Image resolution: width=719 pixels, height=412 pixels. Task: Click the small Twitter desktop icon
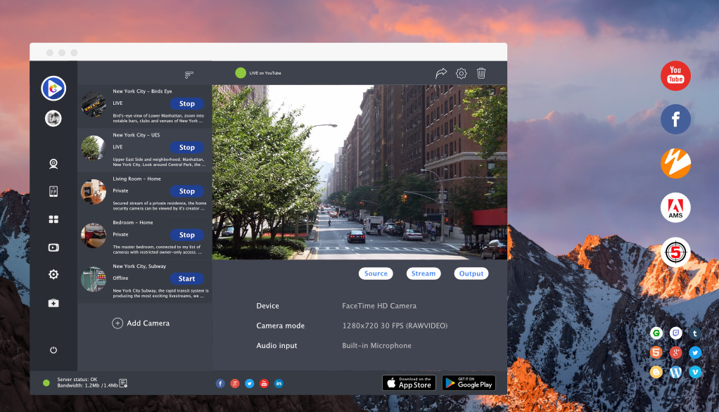coord(694,352)
